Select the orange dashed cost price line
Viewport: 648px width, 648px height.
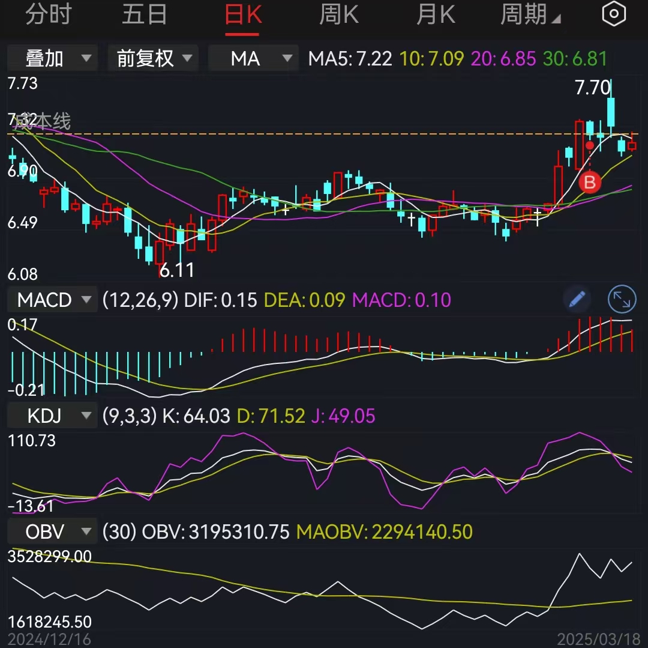coord(300,133)
